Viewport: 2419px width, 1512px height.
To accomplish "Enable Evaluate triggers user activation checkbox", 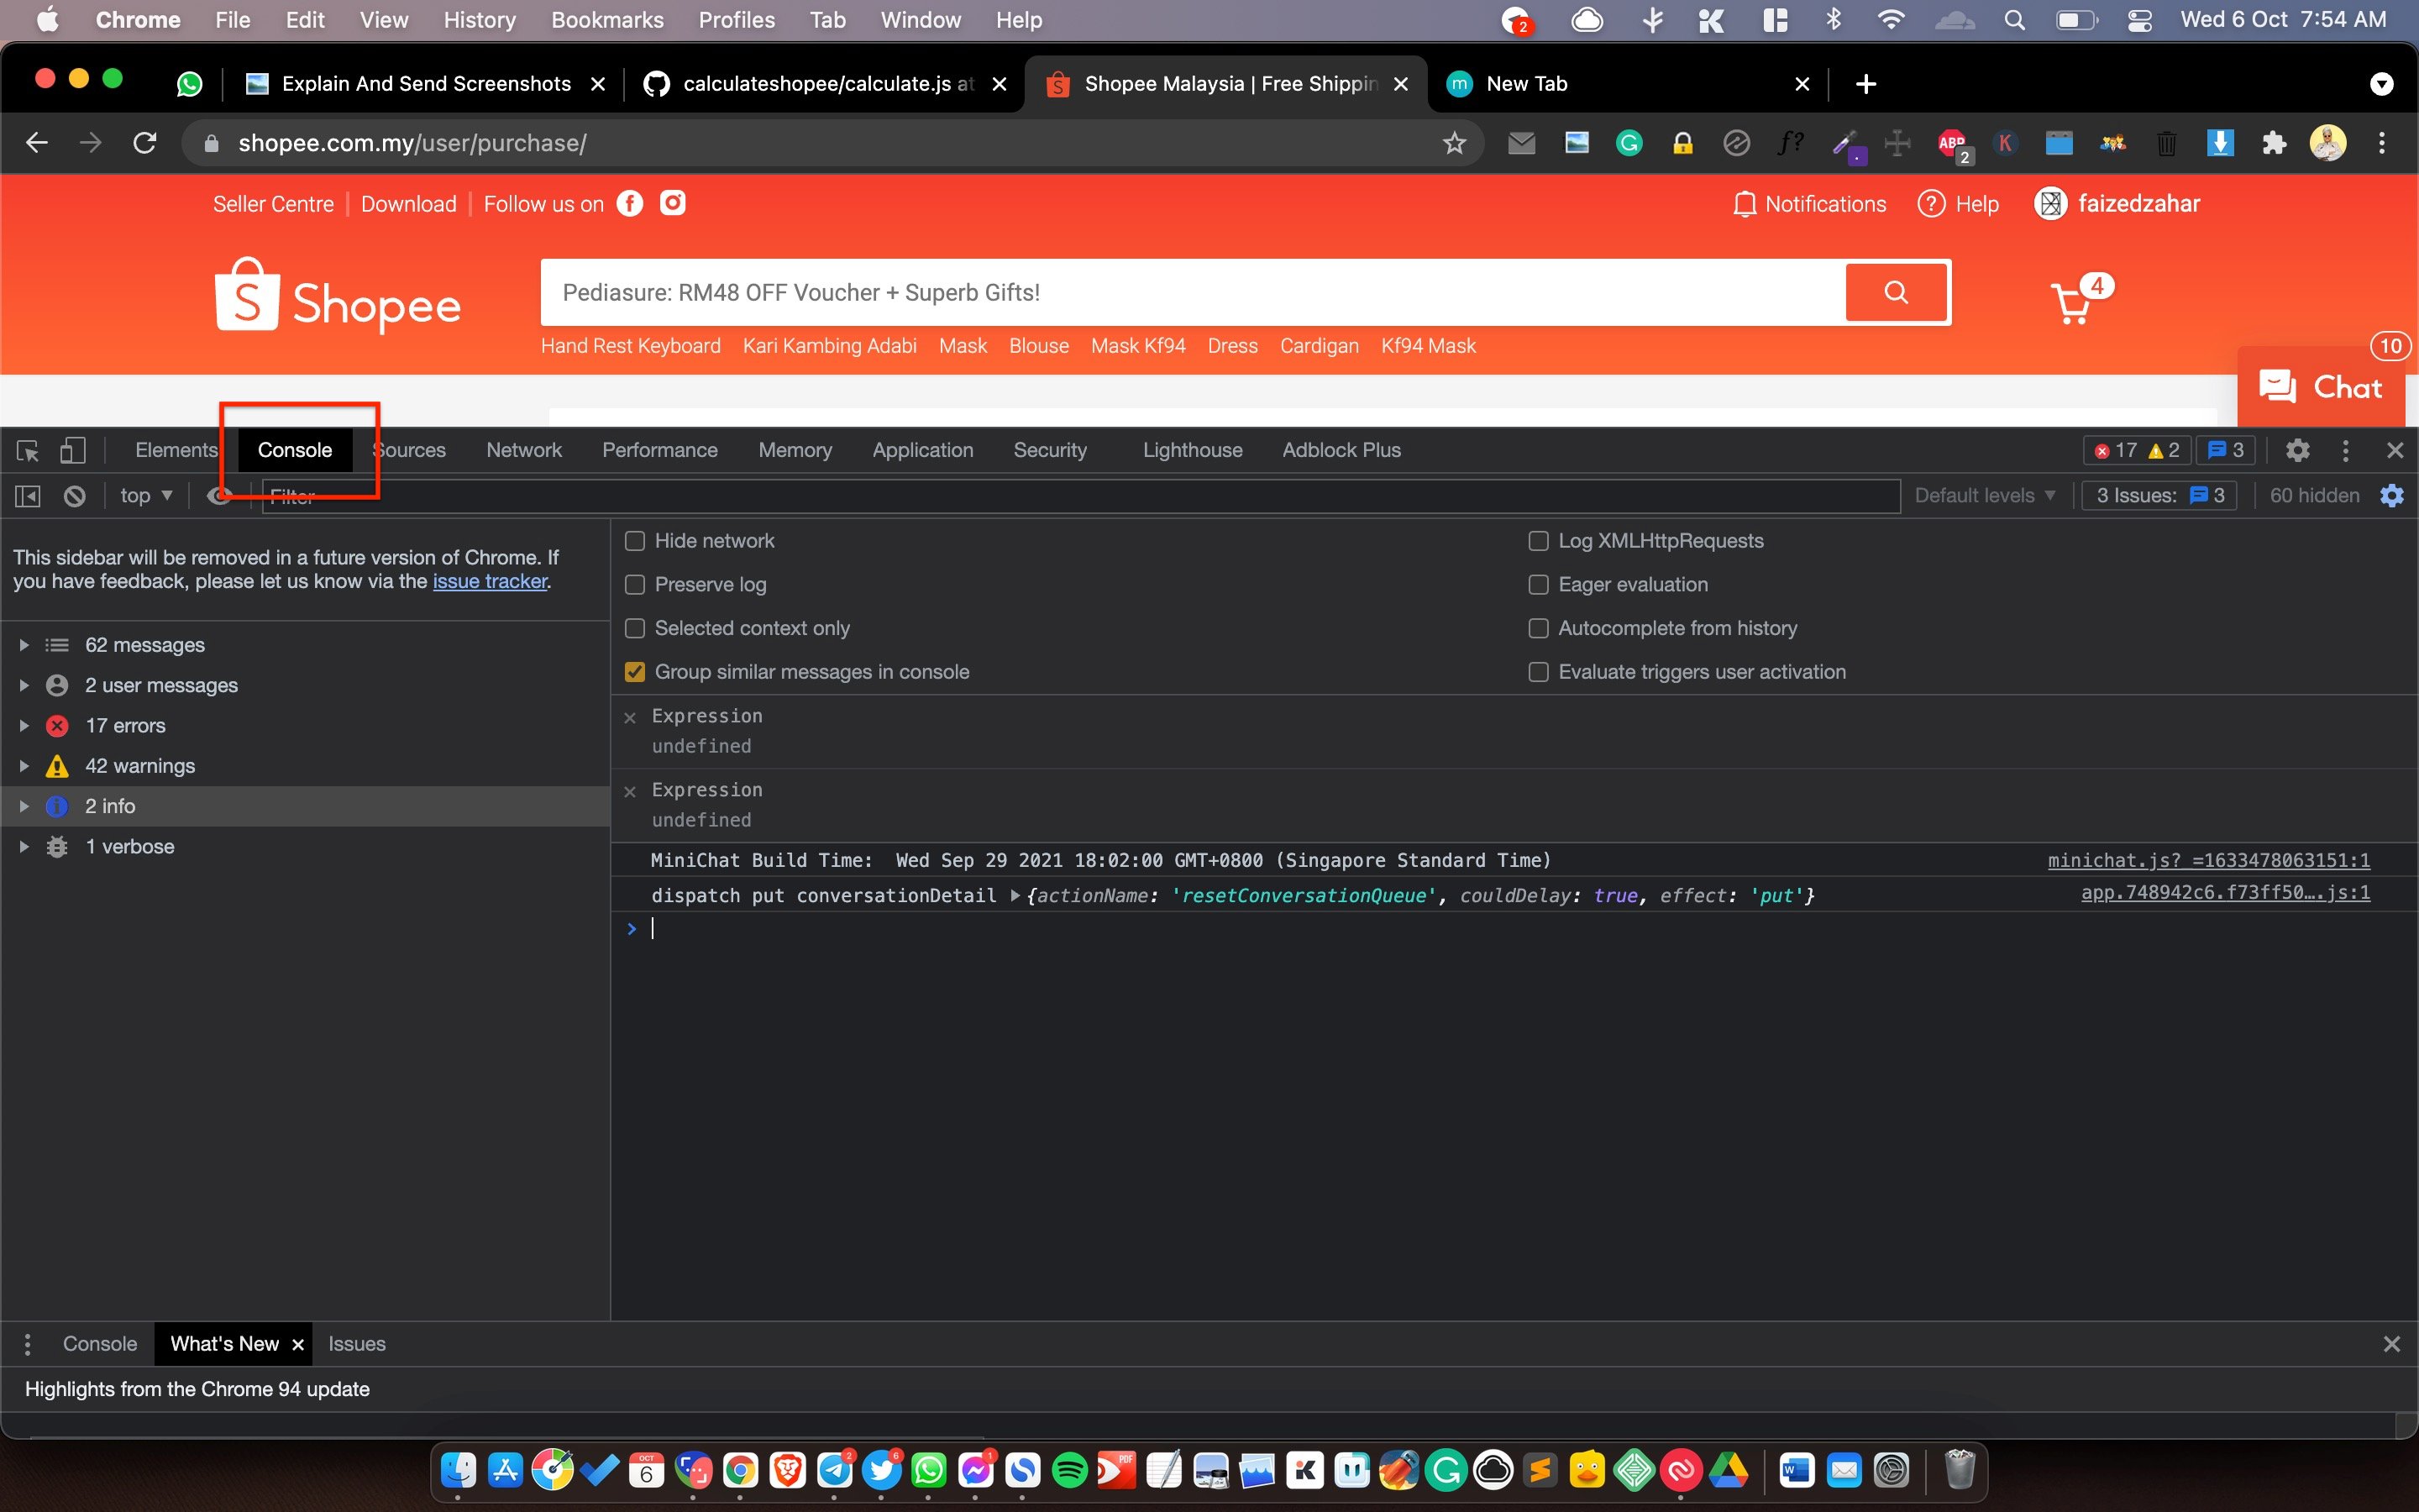I will point(1539,672).
